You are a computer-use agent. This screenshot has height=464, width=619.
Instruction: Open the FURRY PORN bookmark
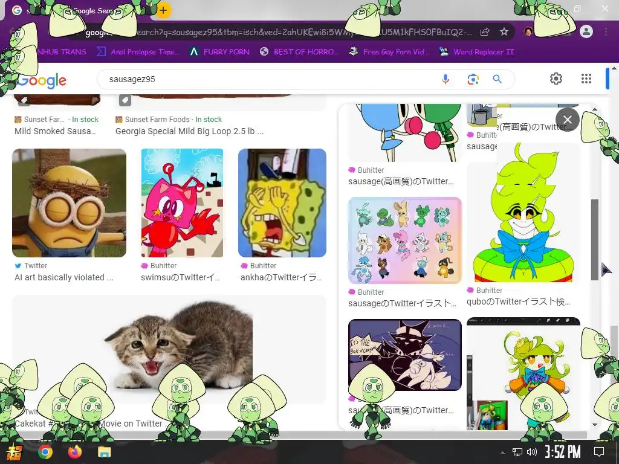(219, 52)
